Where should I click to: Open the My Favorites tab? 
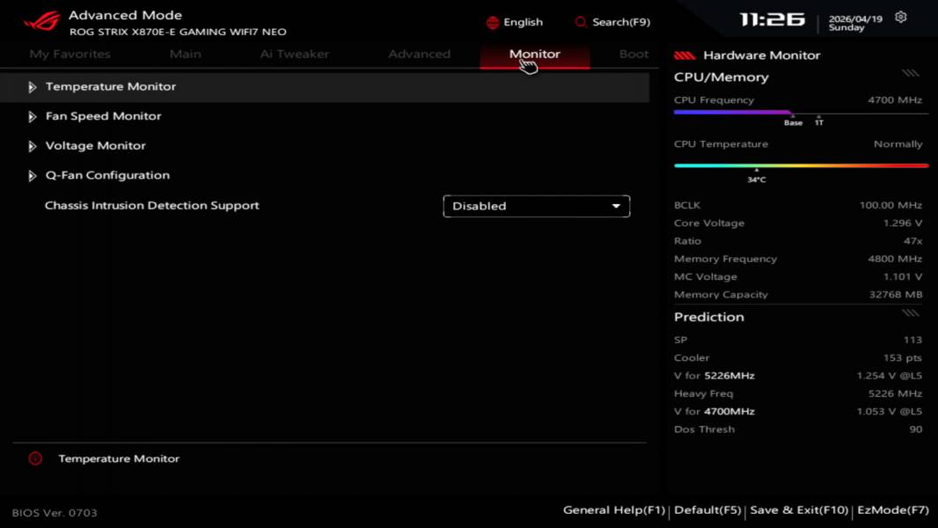click(x=70, y=54)
